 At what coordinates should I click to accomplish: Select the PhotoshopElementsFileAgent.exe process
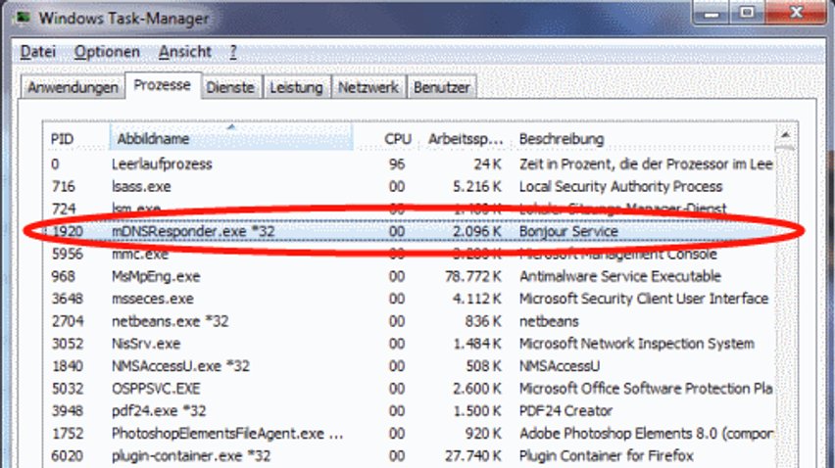pyautogui.click(x=410, y=434)
